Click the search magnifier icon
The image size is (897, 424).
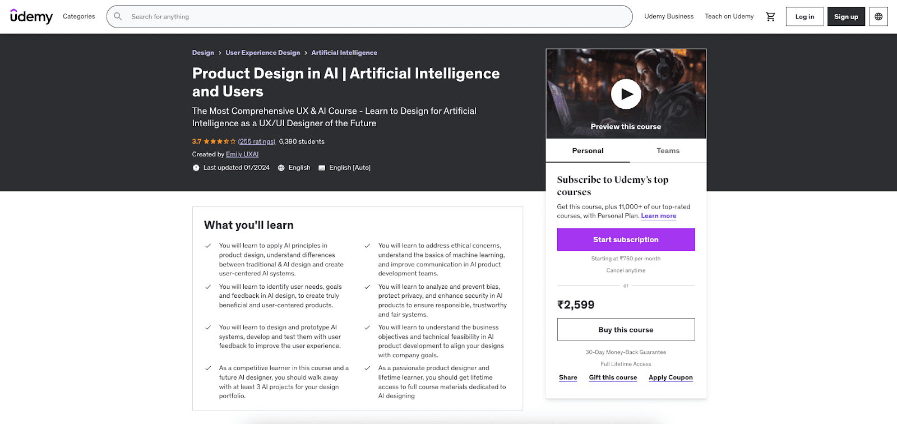tap(118, 17)
